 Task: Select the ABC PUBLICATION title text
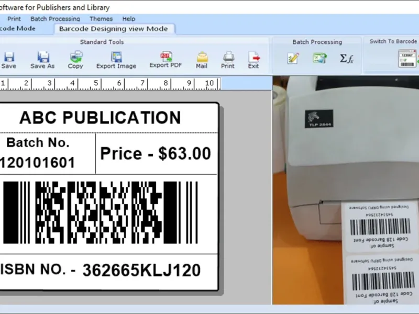[100, 117]
